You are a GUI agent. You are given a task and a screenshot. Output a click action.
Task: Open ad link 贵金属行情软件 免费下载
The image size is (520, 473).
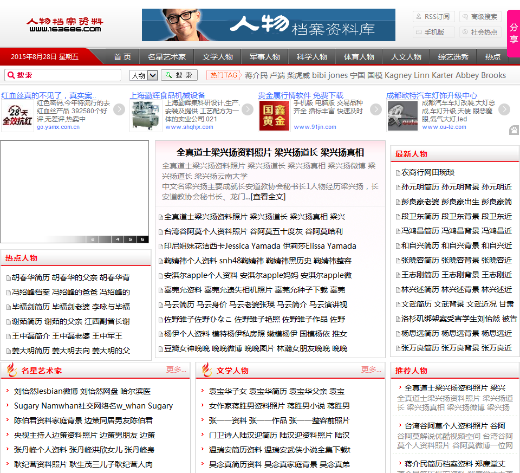pos(301,95)
